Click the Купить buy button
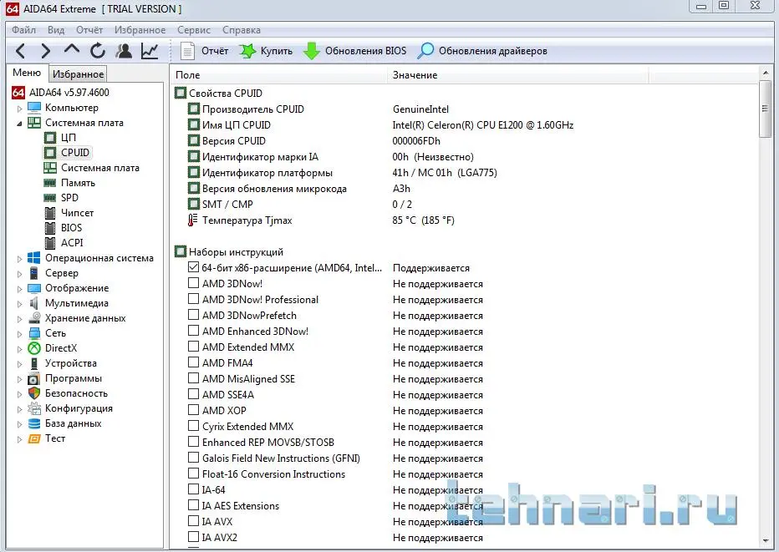Screen dimensions: 779x552 (267, 51)
